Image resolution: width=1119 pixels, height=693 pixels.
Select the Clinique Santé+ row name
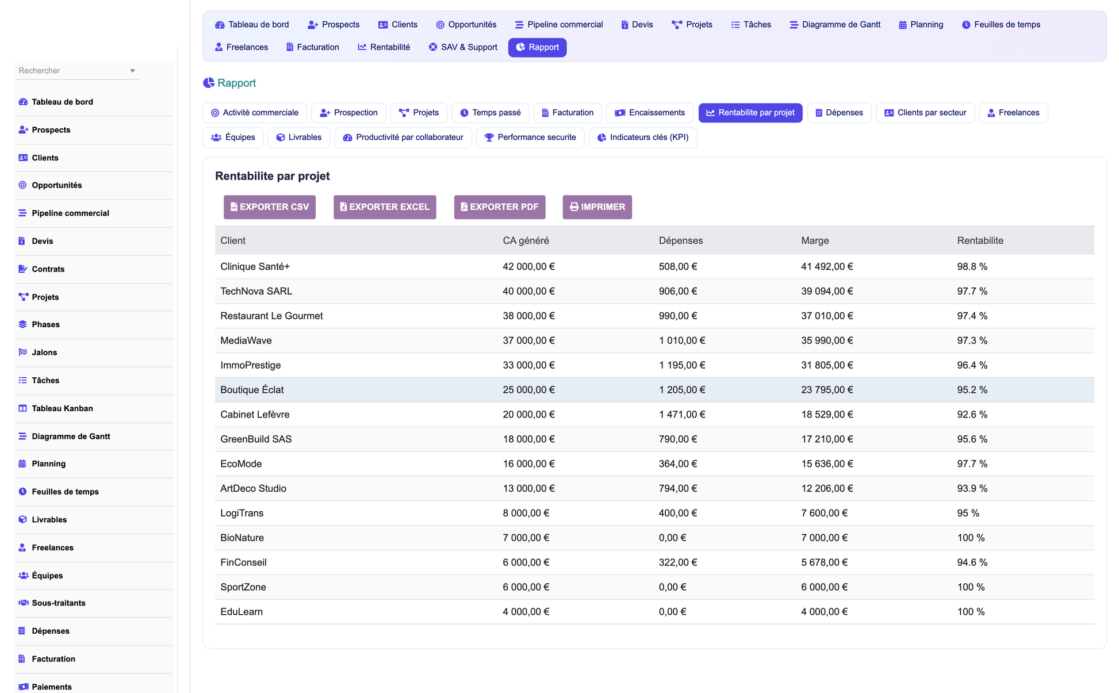click(x=255, y=267)
